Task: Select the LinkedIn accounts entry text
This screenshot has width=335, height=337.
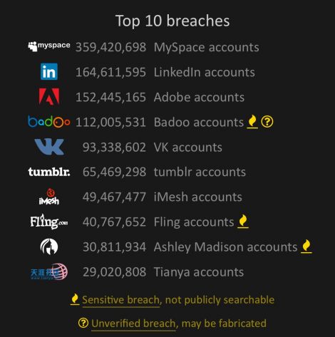Action: pos(205,72)
